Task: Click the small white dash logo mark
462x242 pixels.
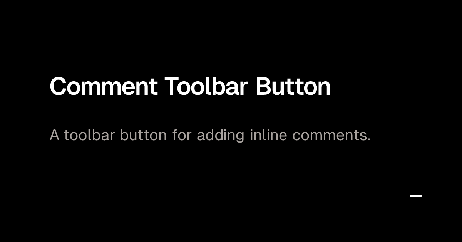Action: coord(416,196)
